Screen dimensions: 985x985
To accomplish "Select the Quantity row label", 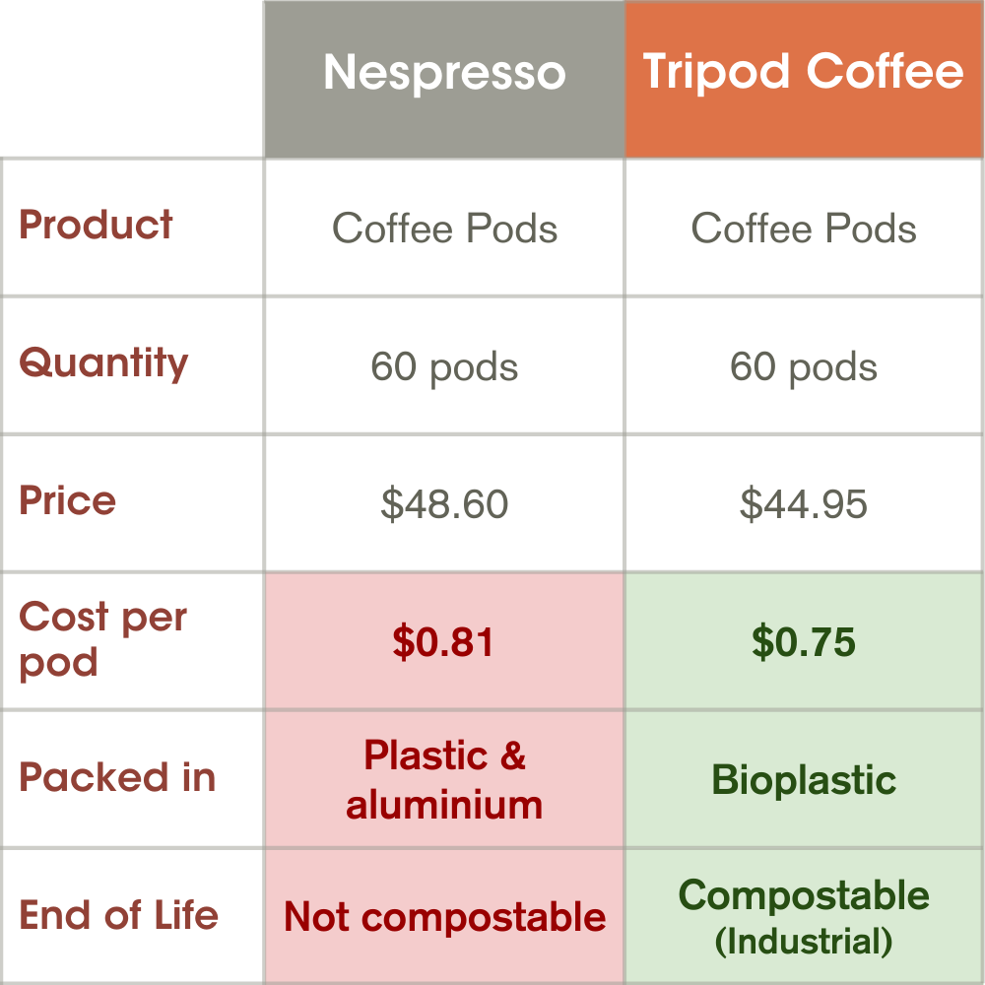I will 103,363.
